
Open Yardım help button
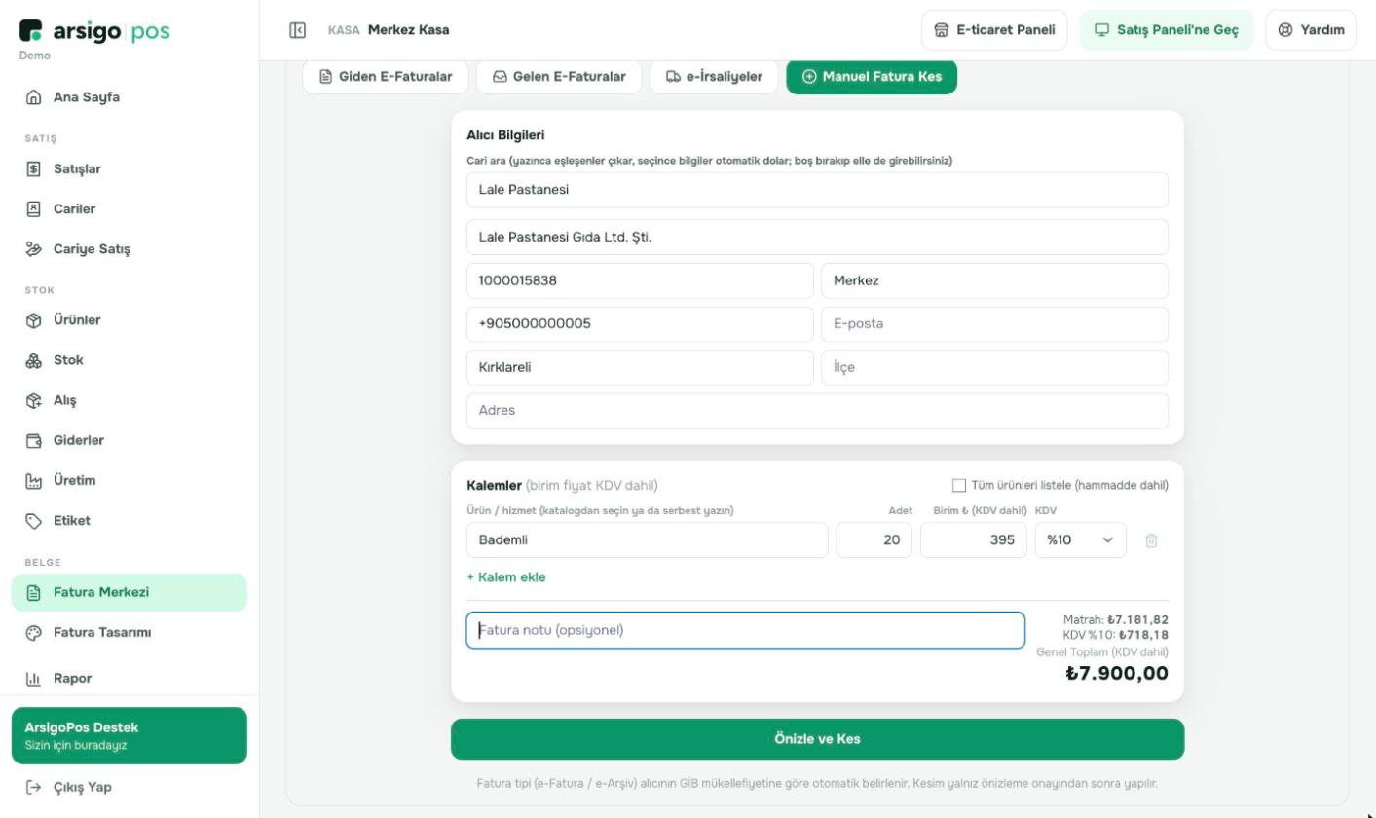click(x=1311, y=30)
